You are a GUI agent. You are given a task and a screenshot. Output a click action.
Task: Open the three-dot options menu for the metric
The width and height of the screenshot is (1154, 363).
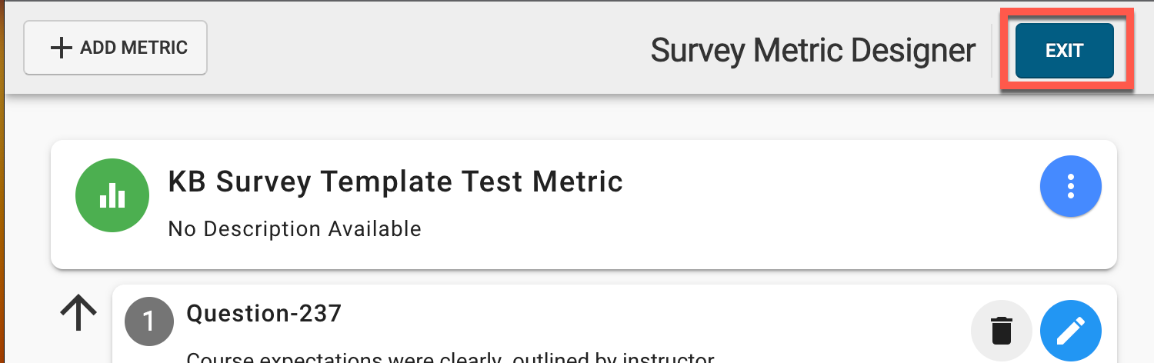[x=1070, y=187]
